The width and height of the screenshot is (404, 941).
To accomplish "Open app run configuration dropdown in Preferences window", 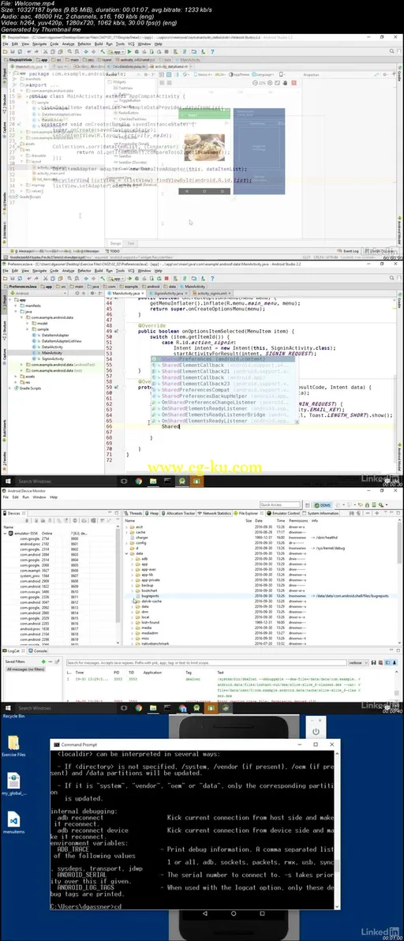I will click(116, 279).
